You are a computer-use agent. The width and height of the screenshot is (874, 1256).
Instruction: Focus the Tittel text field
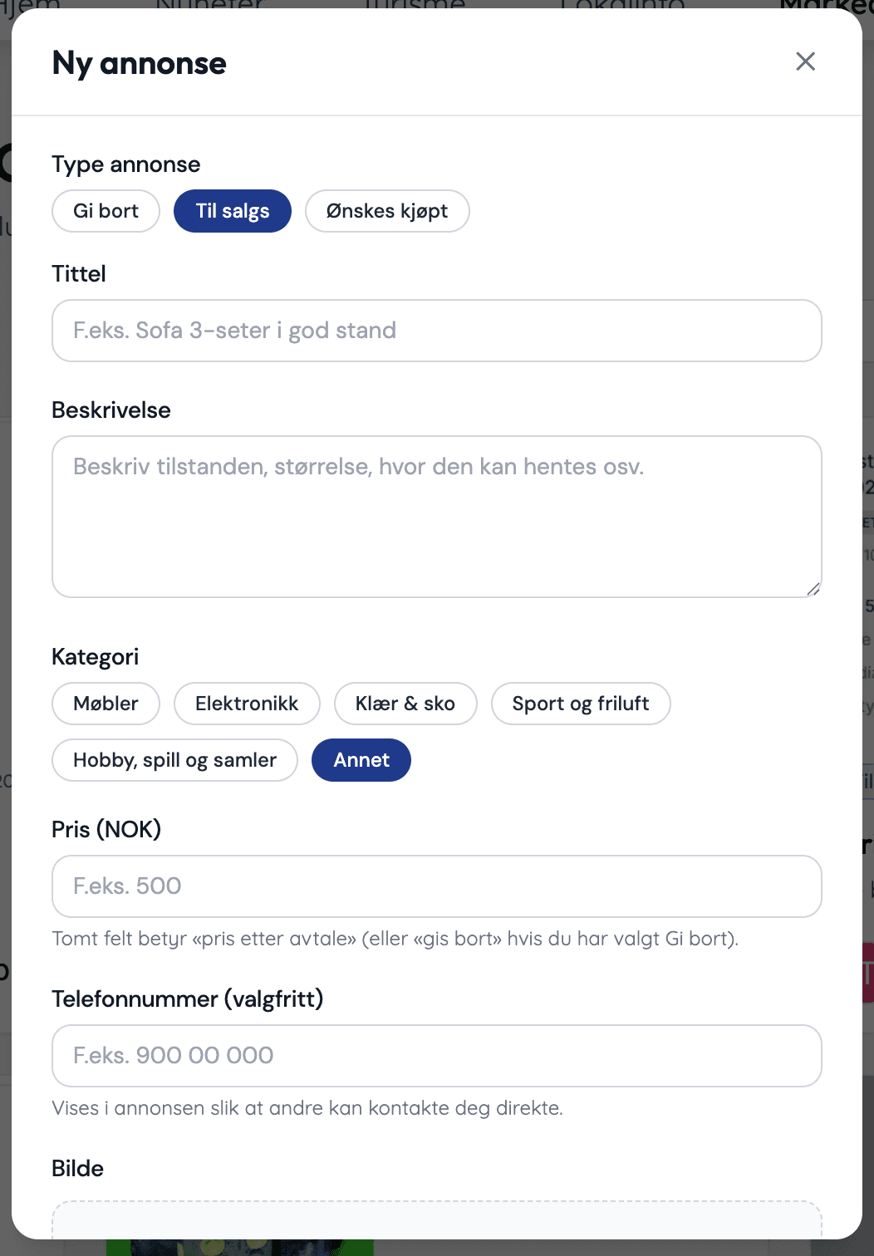[437, 331]
